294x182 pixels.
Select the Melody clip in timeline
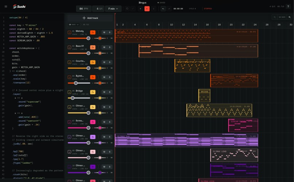186,36
